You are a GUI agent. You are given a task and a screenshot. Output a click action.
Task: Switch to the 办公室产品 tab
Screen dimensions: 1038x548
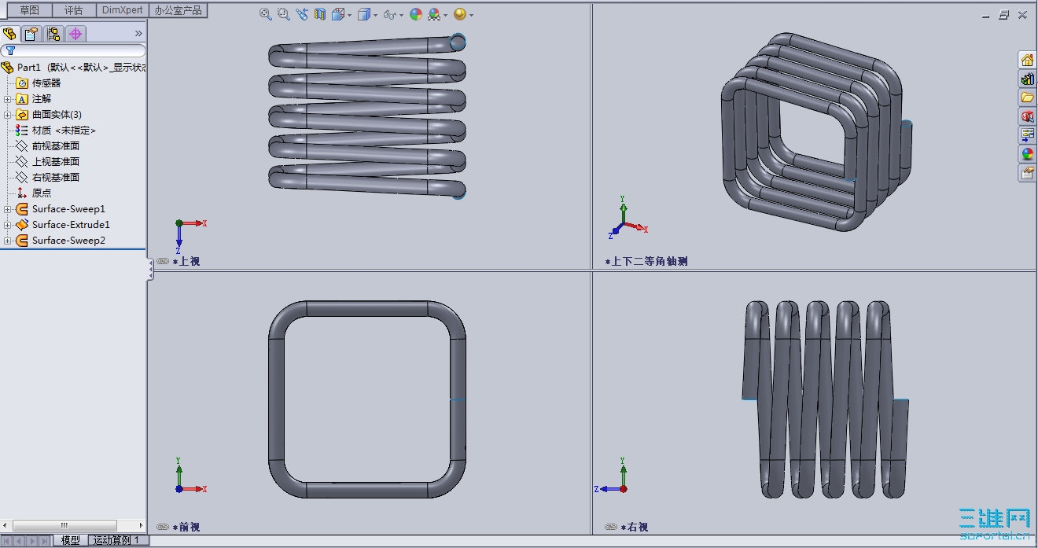(179, 10)
